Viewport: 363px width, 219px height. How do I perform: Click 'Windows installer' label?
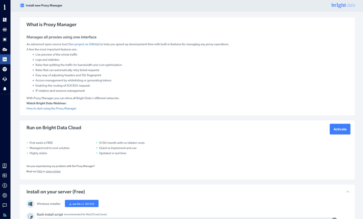tap(48, 204)
